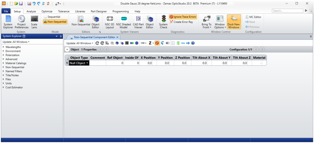Viewport: 314px width, 143px height.
Task: Switch to the Tolerance tab
Action: (x=64, y=11)
